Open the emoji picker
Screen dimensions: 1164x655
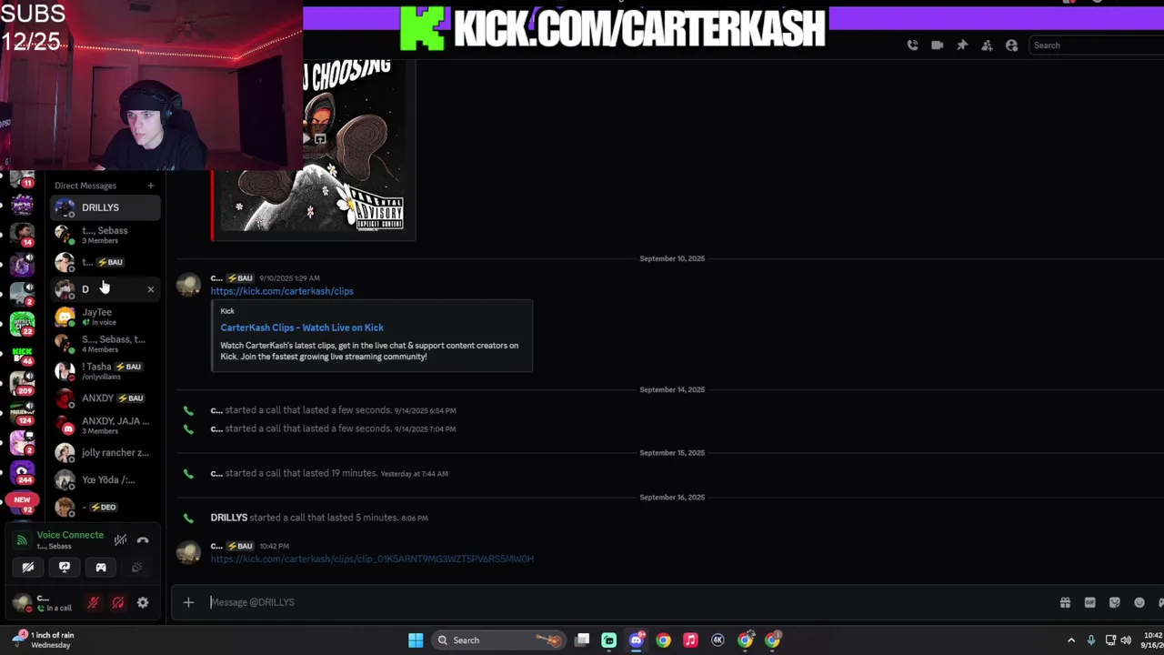(x=1139, y=602)
